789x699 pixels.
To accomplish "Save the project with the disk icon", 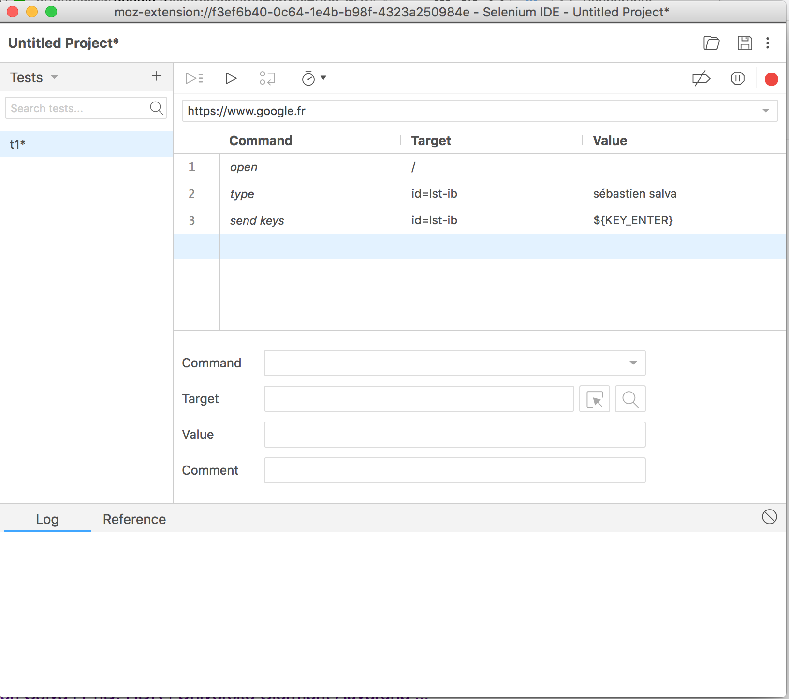I will pos(745,43).
